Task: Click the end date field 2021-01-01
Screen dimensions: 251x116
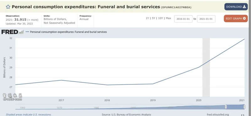Action: point(206,19)
